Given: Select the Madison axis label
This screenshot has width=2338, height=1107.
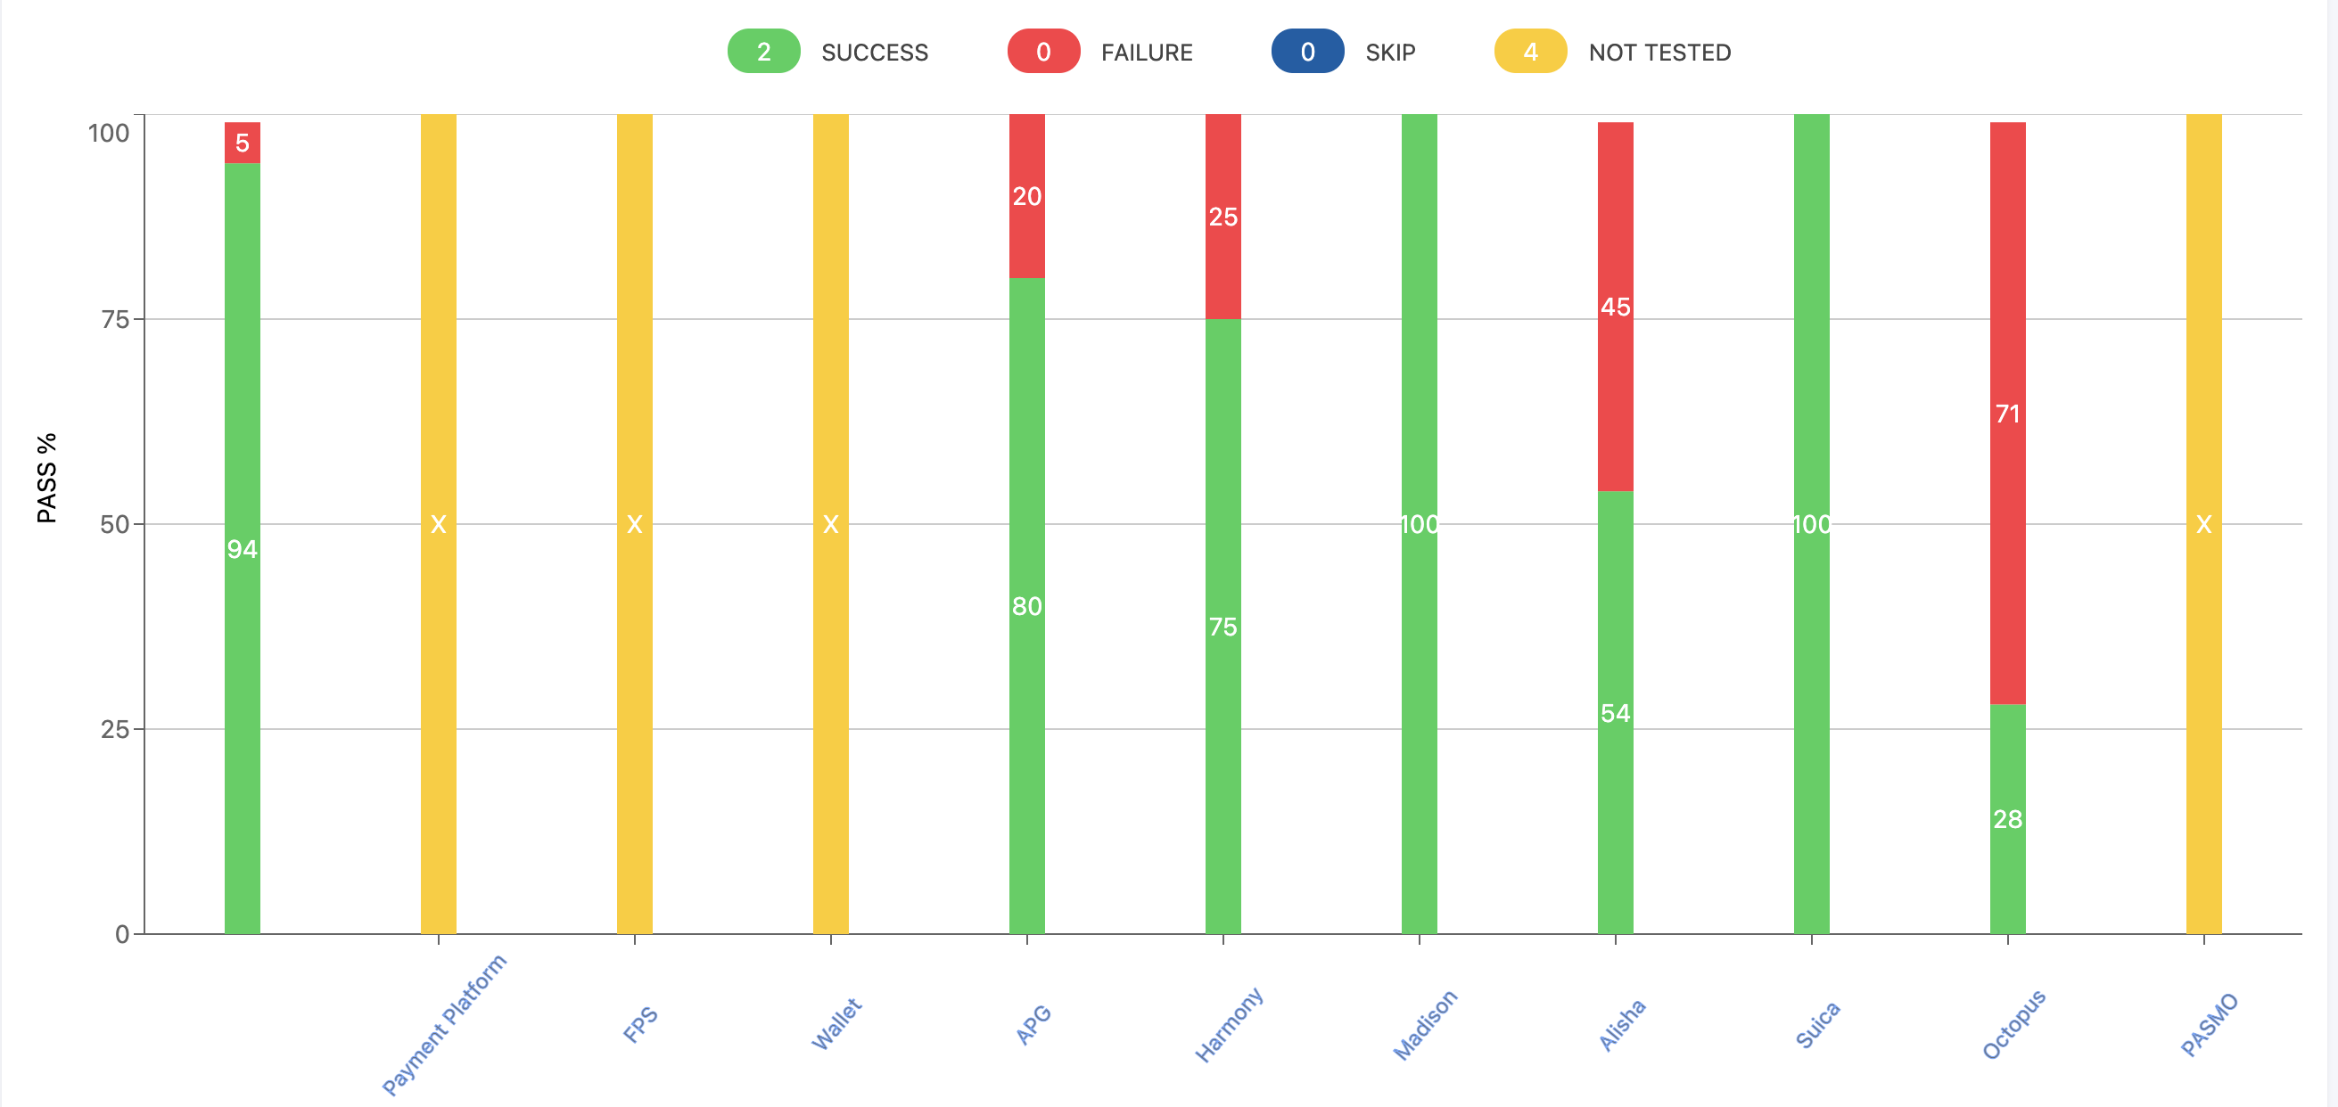Looking at the screenshot, I should point(1425,1024).
